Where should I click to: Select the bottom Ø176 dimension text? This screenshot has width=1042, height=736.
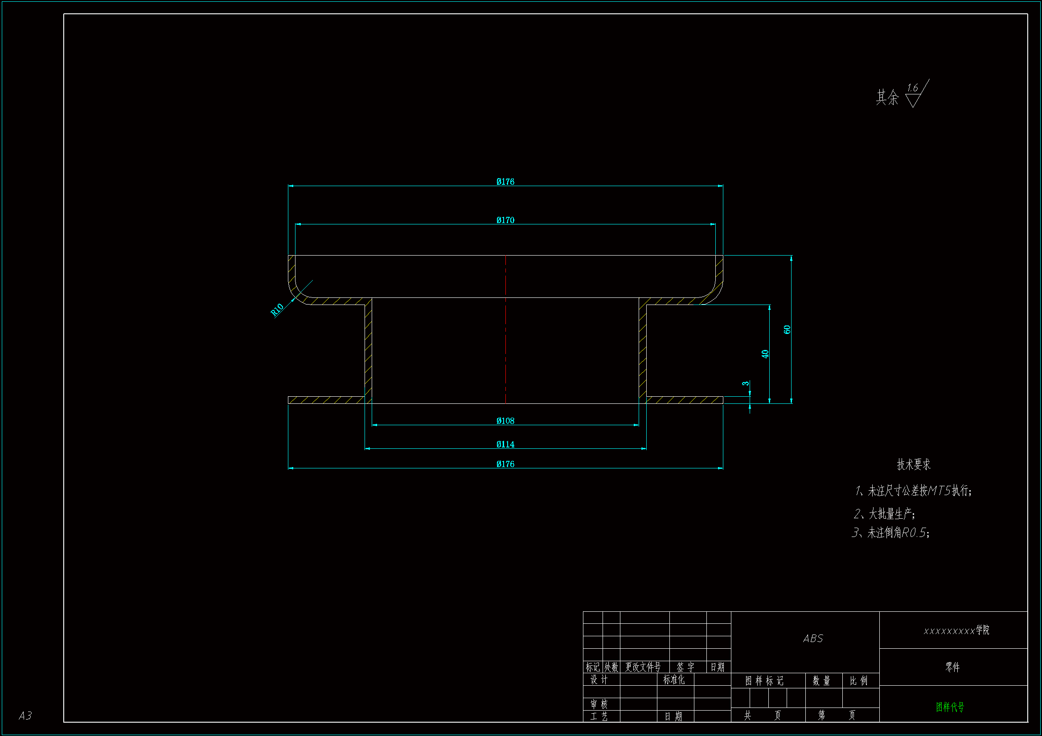tap(505, 464)
